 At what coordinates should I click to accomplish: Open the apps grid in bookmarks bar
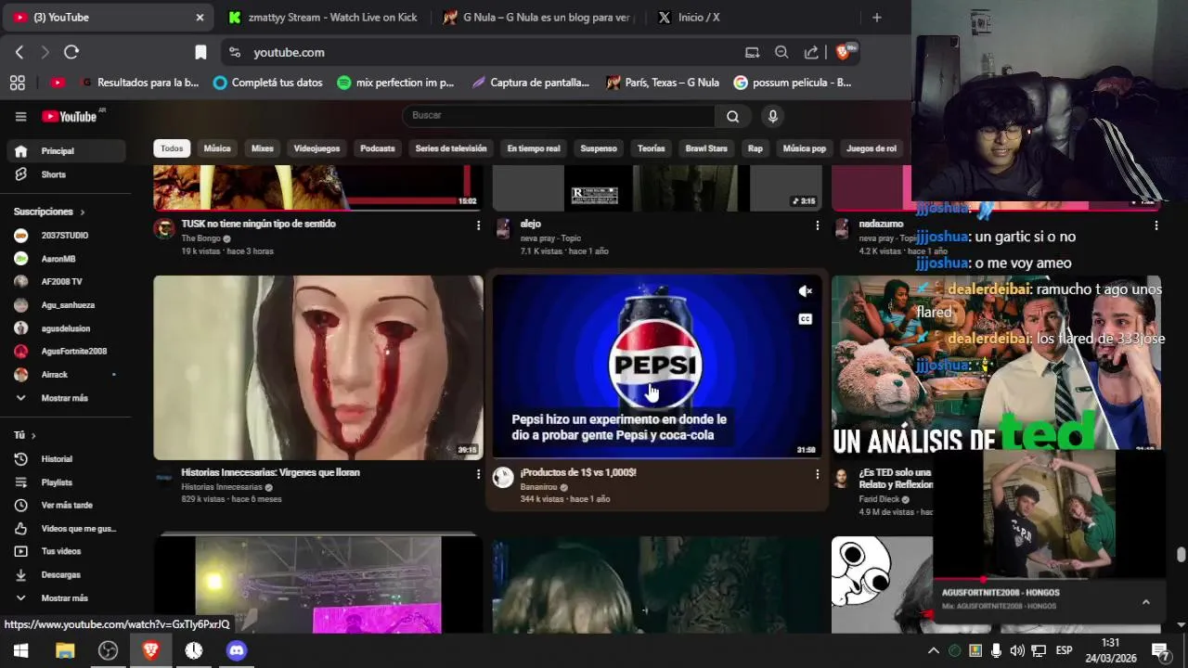(x=17, y=83)
